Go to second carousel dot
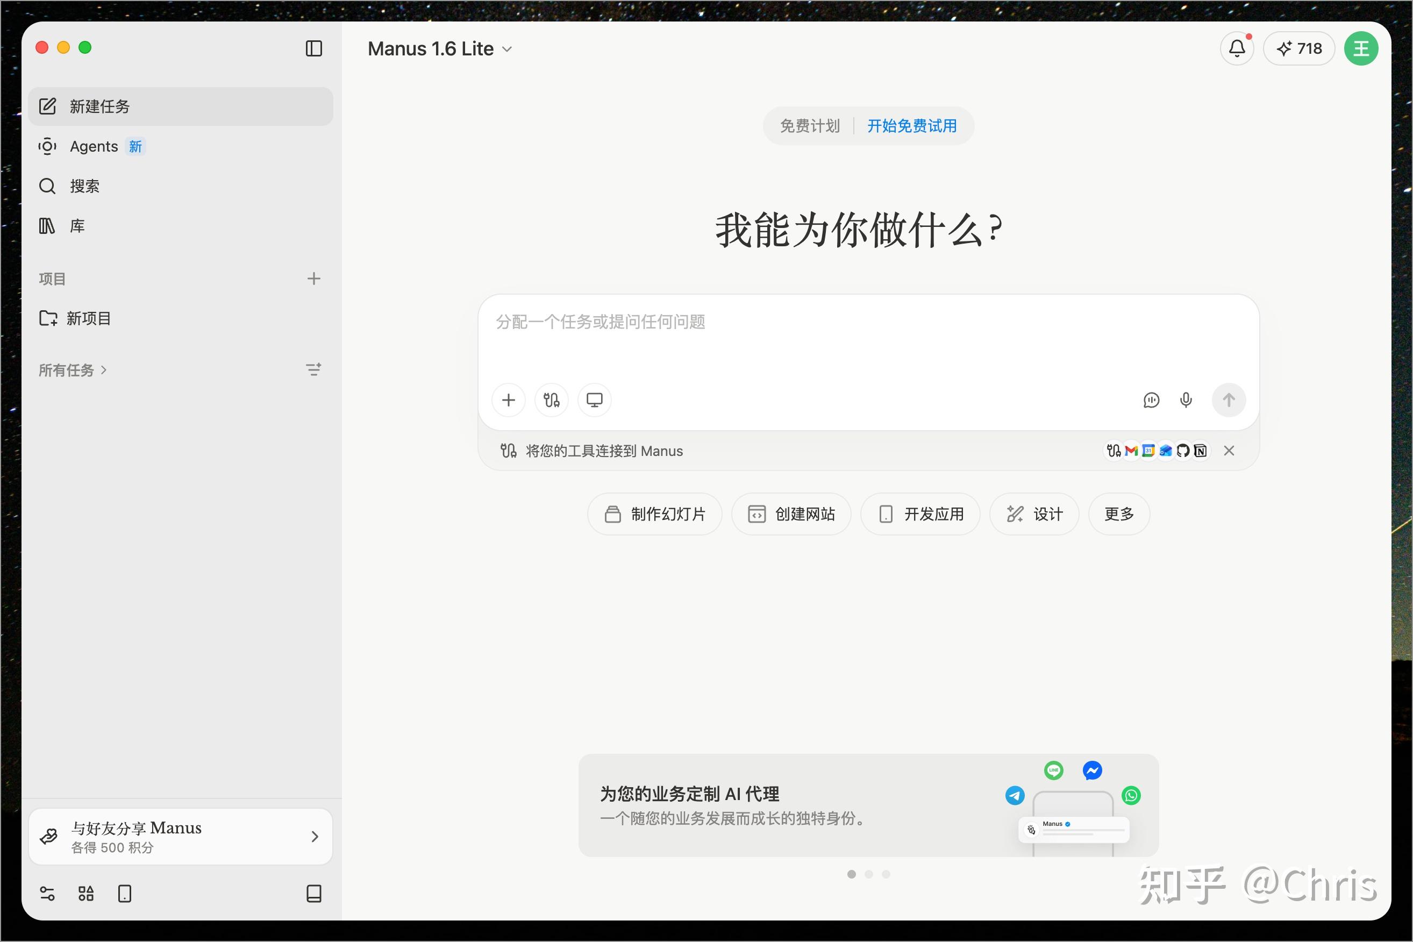This screenshot has height=942, width=1413. pos(869,874)
